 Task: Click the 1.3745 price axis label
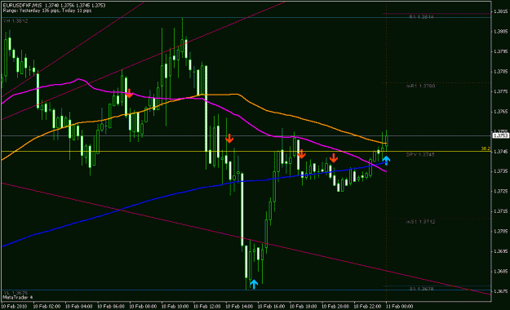pyautogui.click(x=500, y=152)
